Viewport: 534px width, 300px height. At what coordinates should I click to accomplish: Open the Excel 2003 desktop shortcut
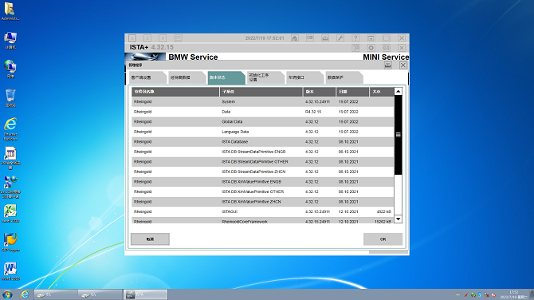10,214
